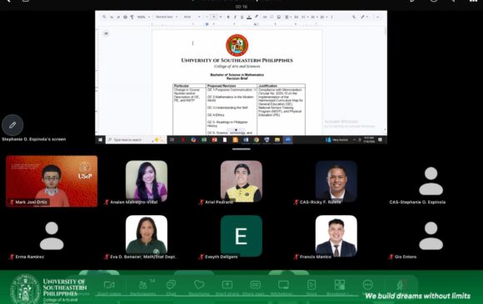Toggle underline formatting
Image resolution: width=483 pixels, height=304 pixels.
[242, 17]
